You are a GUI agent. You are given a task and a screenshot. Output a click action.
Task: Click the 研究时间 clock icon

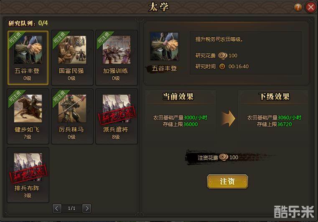[x=222, y=66]
